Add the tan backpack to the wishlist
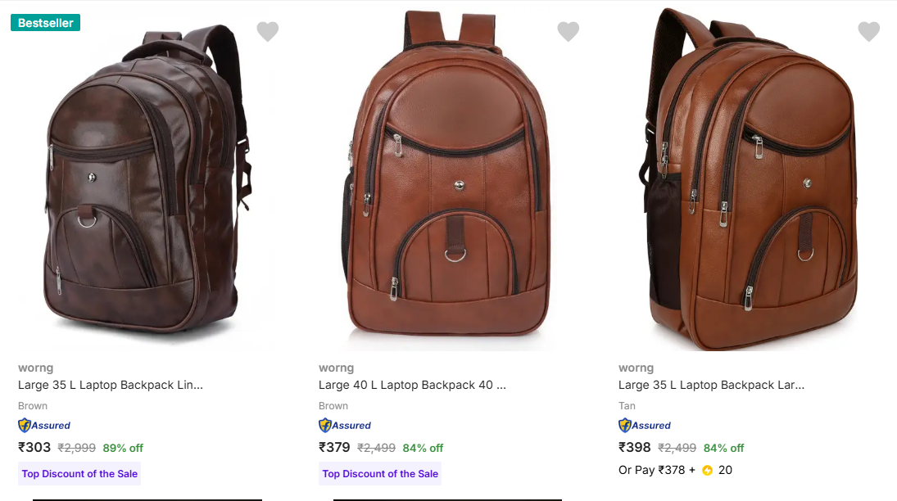 pyautogui.click(x=869, y=32)
